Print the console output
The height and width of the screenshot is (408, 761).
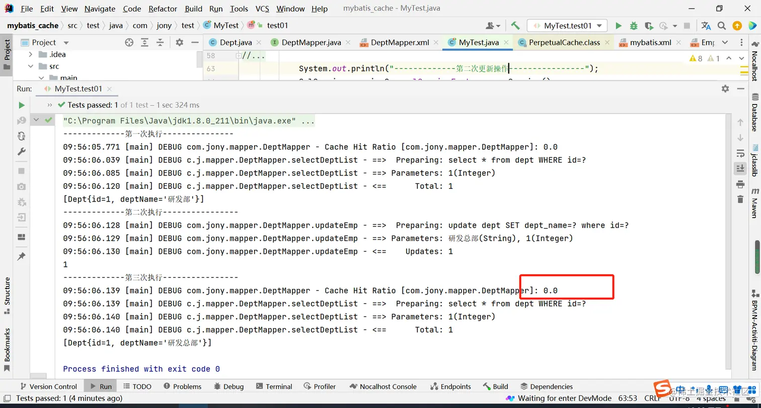click(740, 184)
